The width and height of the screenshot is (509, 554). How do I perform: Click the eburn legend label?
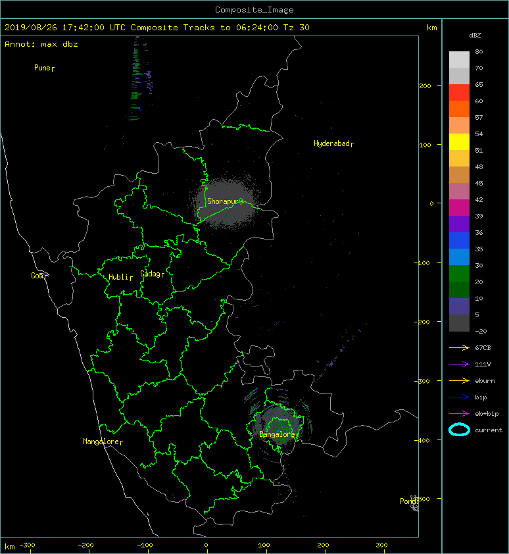(485, 381)
